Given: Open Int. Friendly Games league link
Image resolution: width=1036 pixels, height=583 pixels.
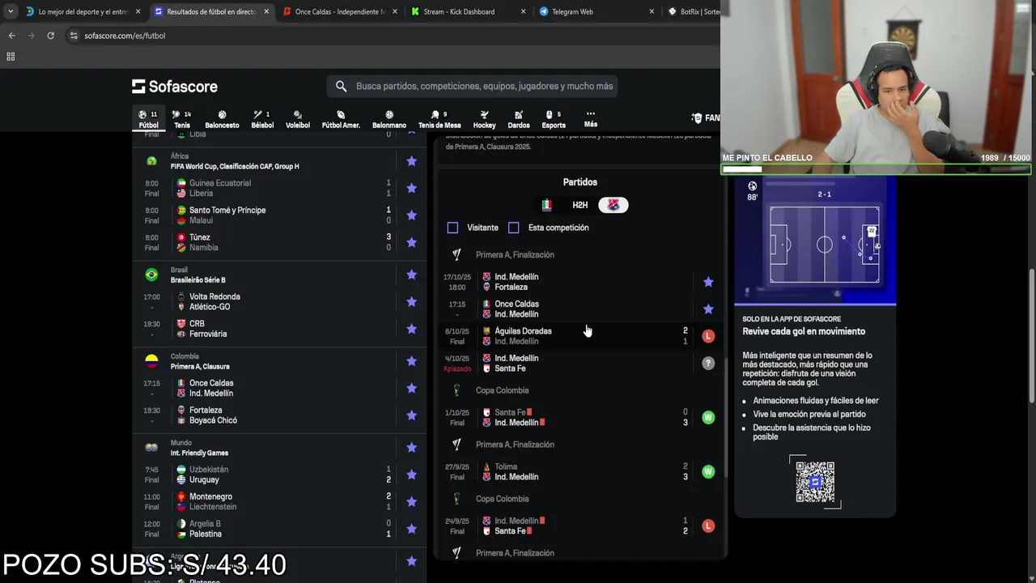Looking at the screenshot, I should tap(199, 453).
